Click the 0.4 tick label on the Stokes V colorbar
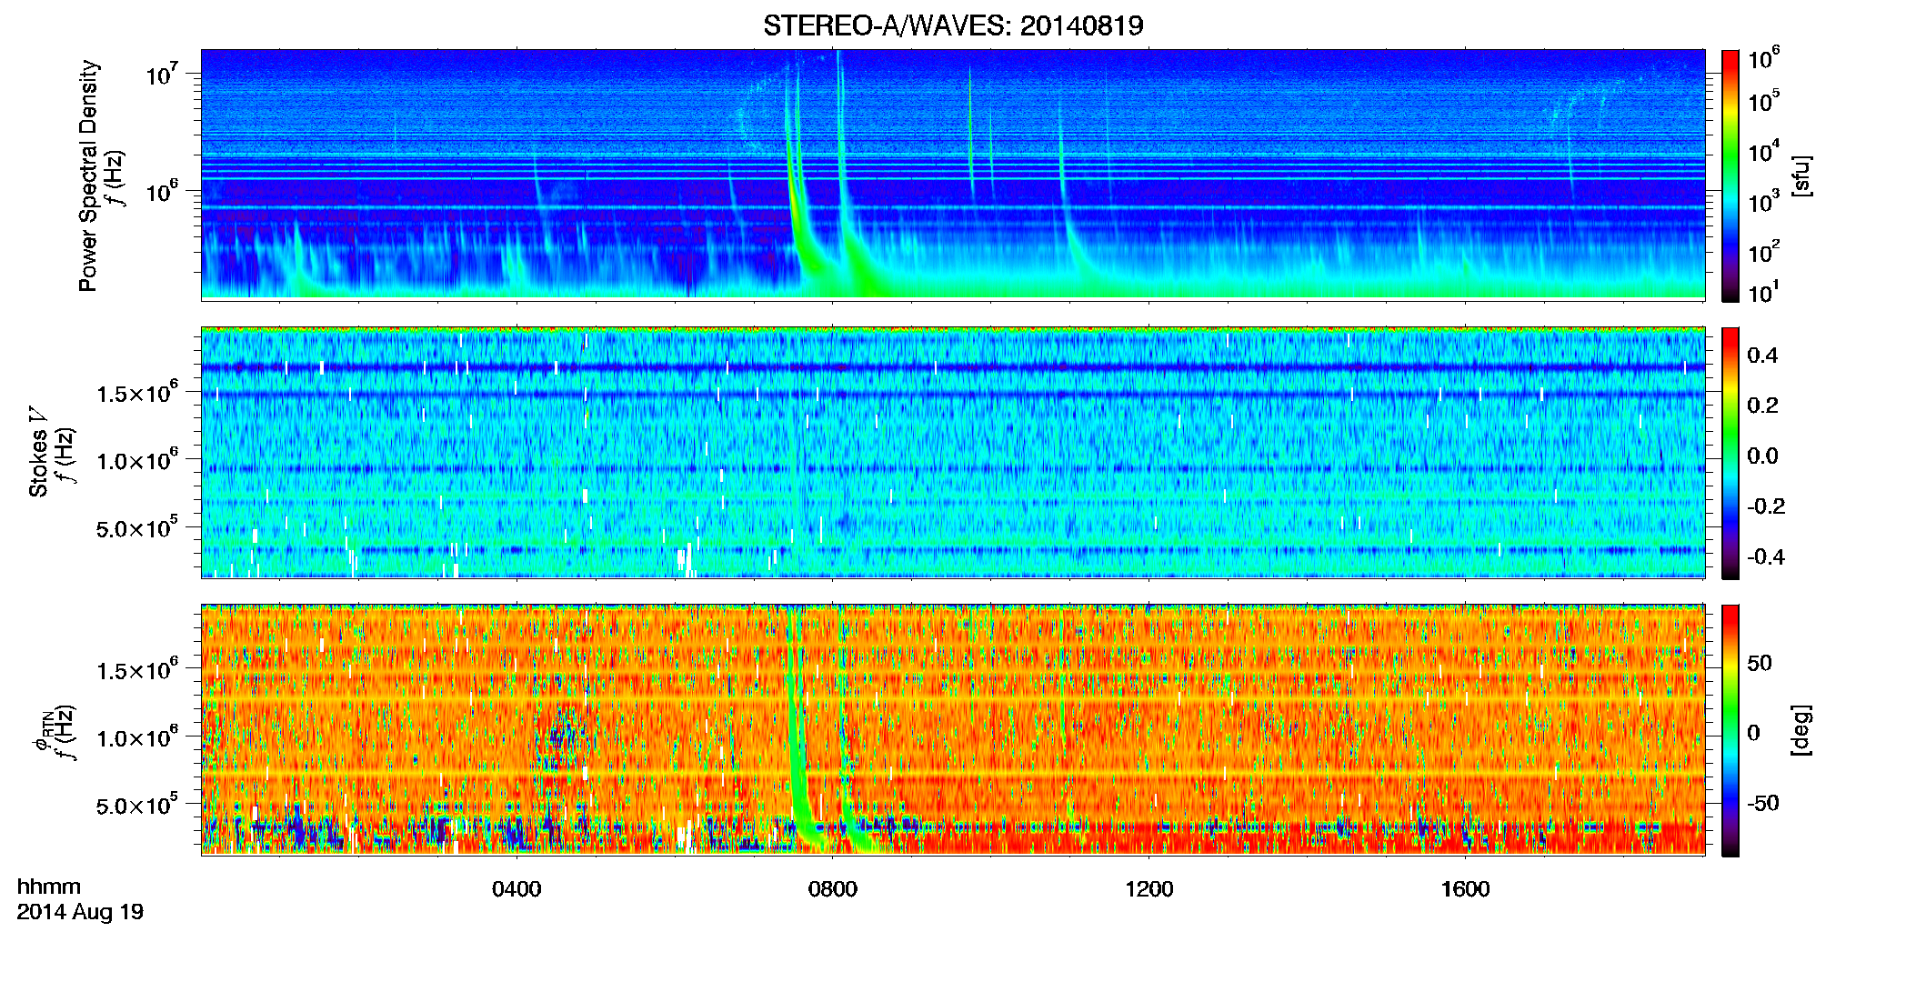 pos(1762,356)
